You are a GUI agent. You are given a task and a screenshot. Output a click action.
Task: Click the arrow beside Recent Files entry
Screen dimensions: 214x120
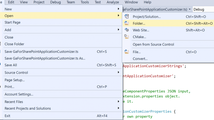coord(118,101)
